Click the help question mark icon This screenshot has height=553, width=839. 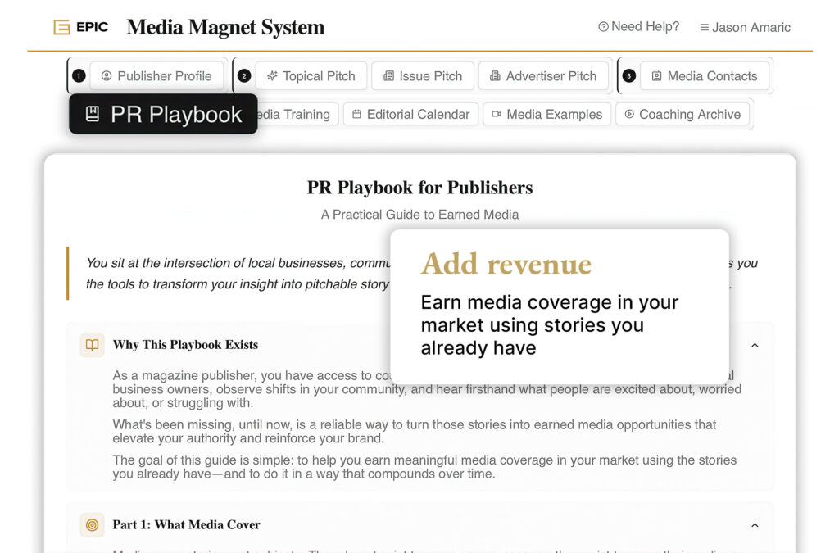click(x=603, y=27)
